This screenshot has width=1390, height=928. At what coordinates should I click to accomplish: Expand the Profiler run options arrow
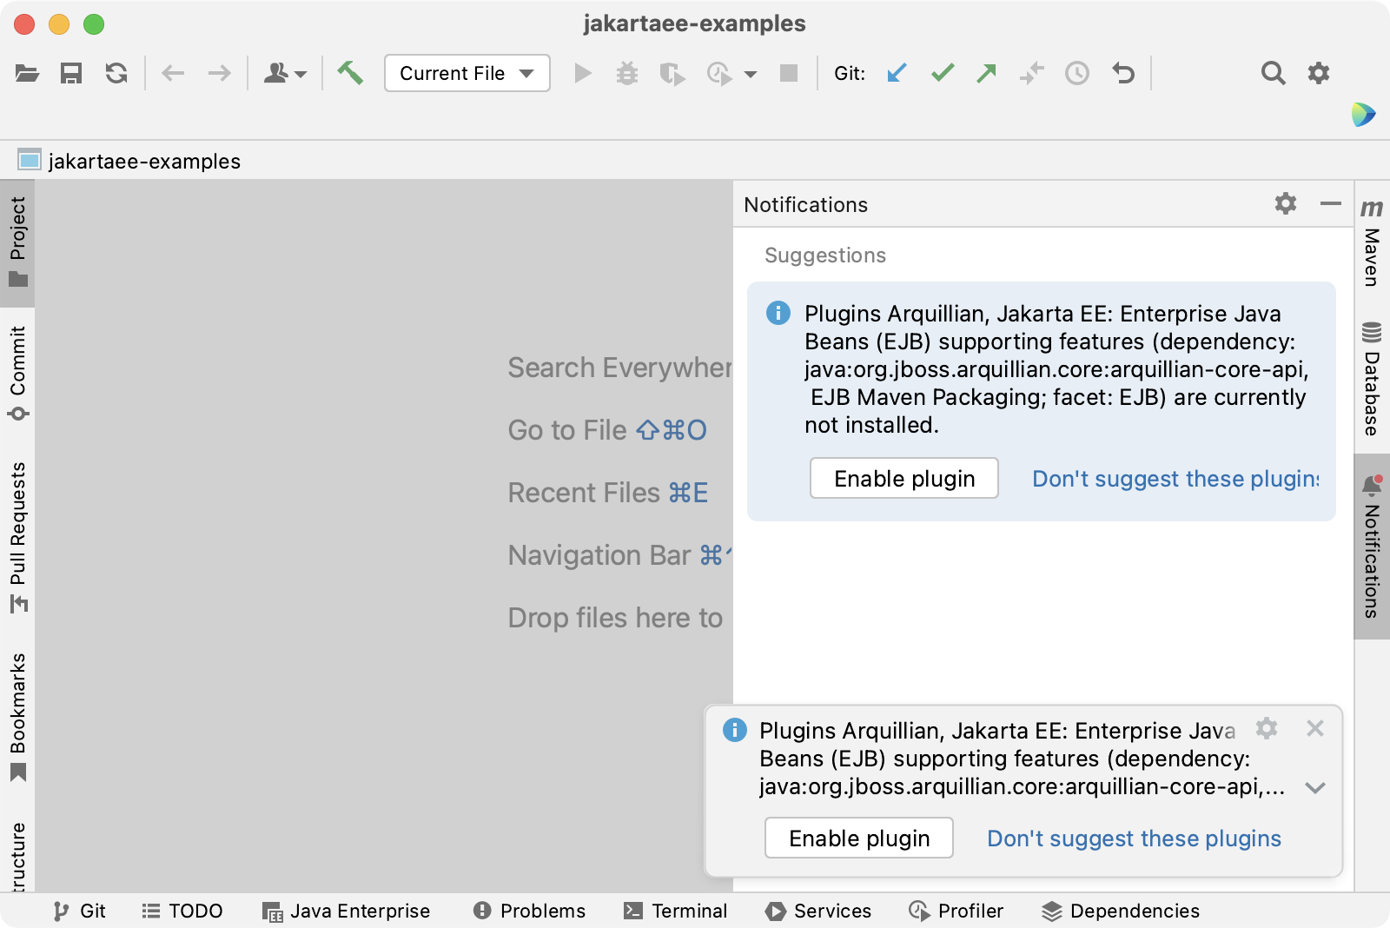pyautogui.click(x=751, y=74)
